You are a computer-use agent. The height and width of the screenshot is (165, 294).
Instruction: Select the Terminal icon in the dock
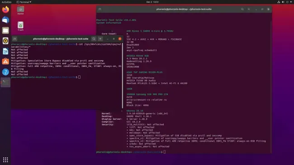point(5,82)
